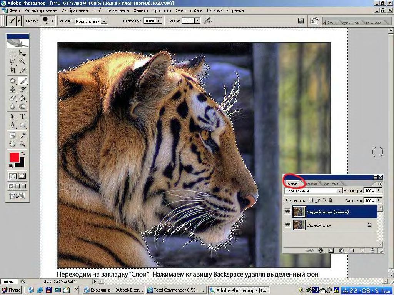Select the Magic Wand tool
Screen dimensions: 394x295
click(x=23, y=62)
